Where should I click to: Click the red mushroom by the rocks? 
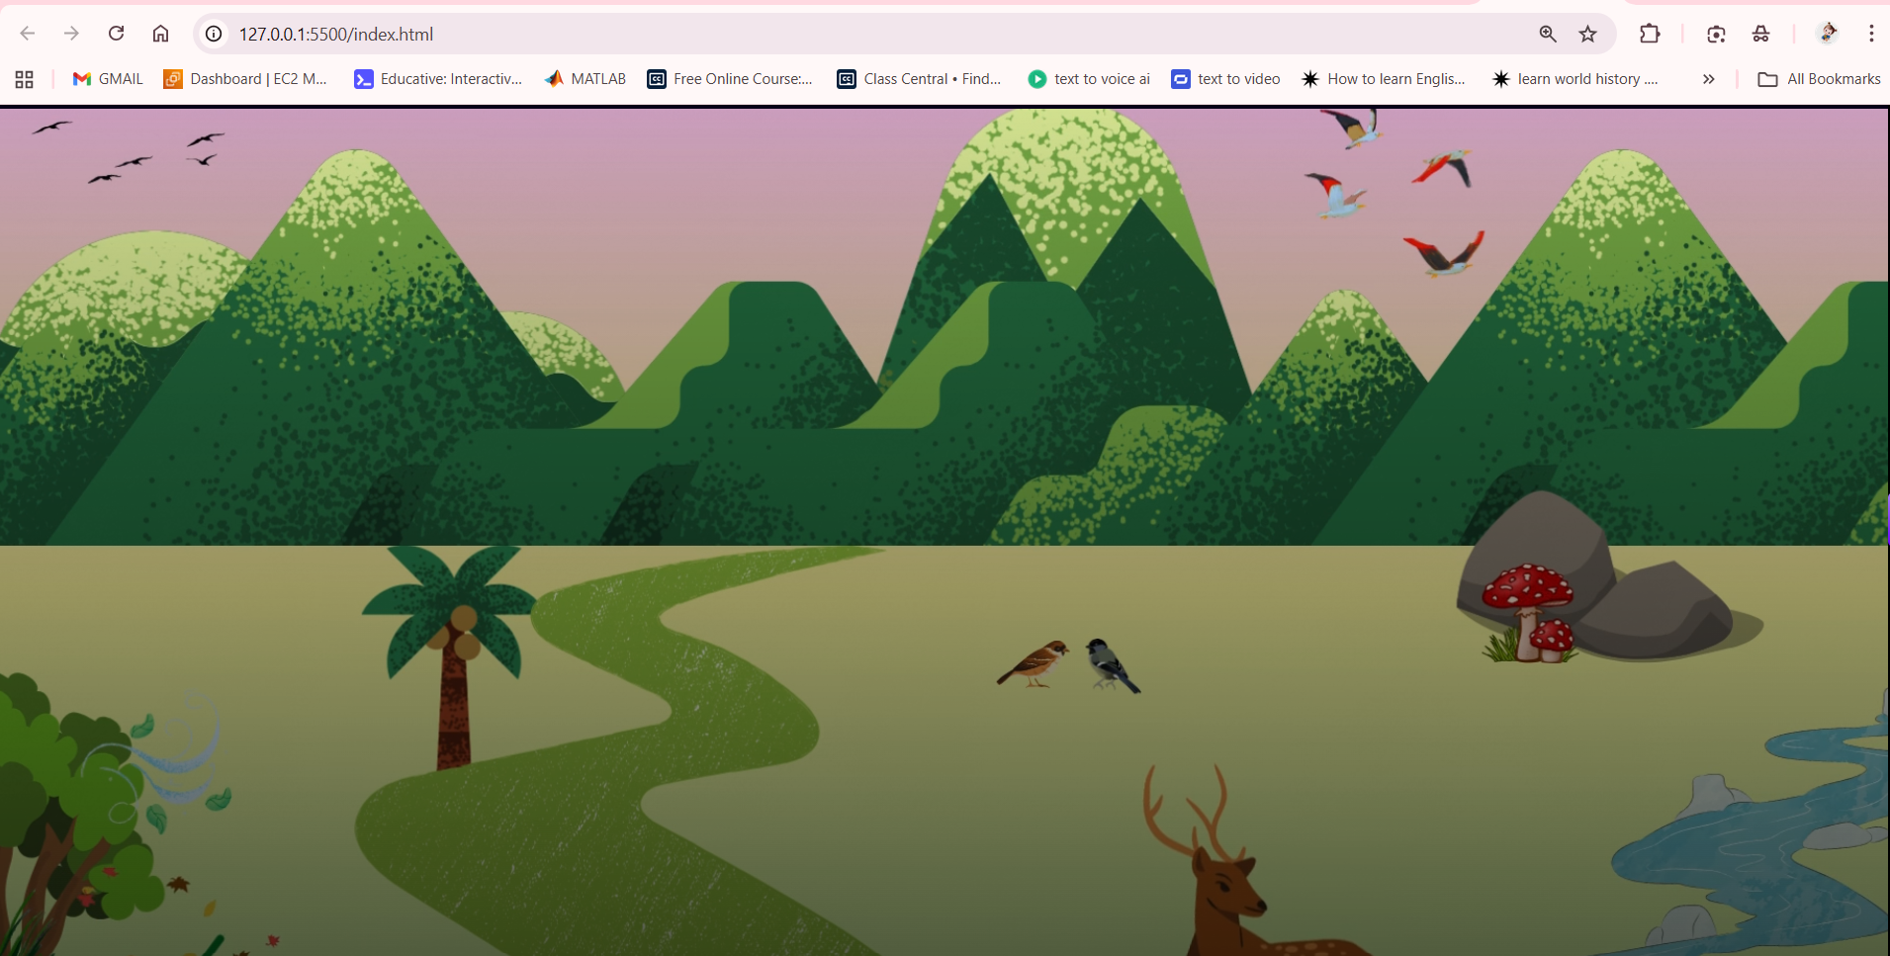(1529, 612)
